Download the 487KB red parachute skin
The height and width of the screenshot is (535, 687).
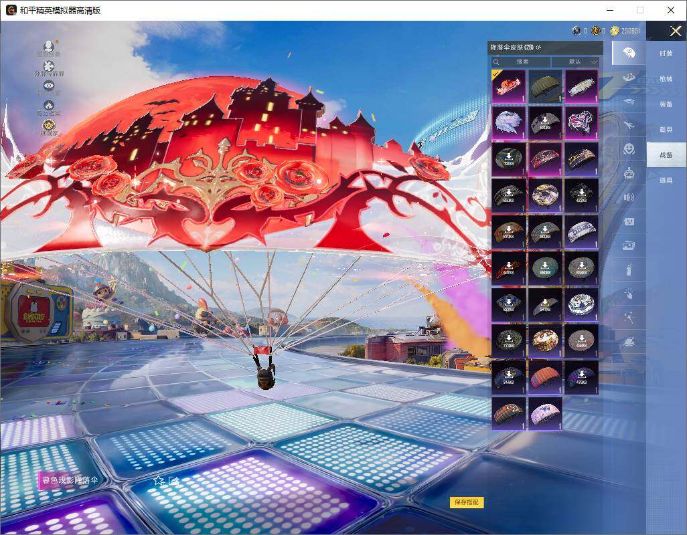(508, 268)
